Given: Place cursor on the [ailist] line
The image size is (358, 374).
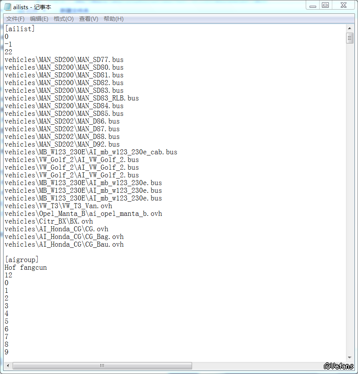Looking at the screenshot, I should coord(20,29).
